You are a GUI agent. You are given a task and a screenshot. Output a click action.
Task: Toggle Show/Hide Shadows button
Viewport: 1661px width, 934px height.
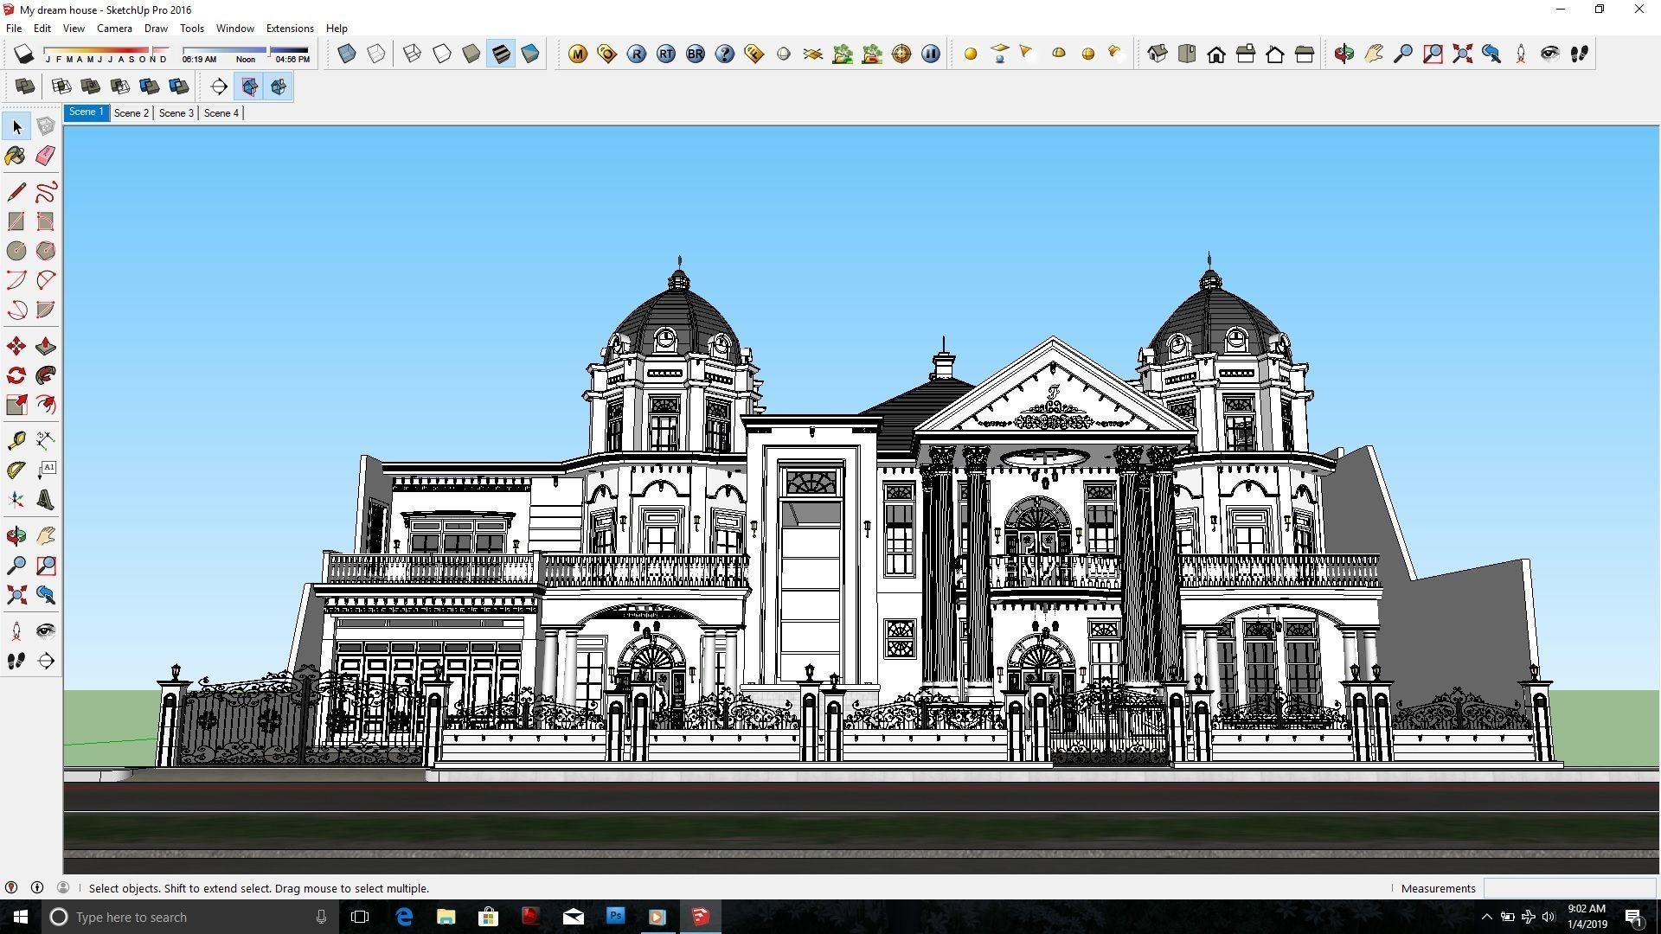tap(24, 54)
